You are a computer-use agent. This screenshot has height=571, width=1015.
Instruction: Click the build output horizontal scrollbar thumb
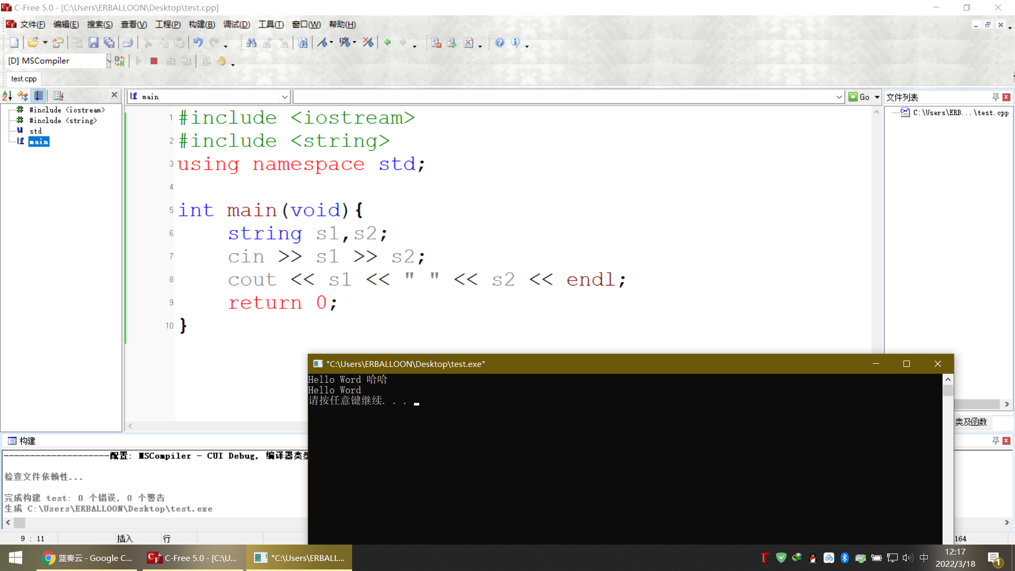pyautogui.click(x=20, y=522)
